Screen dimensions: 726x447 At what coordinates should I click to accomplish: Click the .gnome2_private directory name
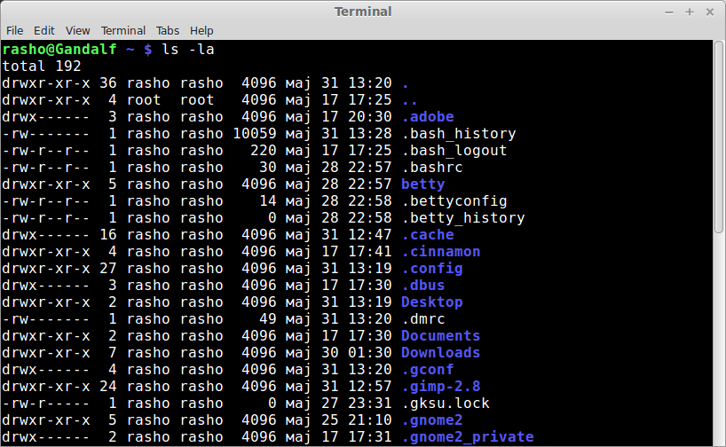[468, 437]
